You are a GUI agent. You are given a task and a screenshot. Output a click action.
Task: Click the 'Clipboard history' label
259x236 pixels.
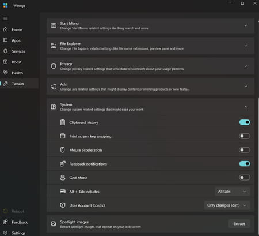(83, 122)
